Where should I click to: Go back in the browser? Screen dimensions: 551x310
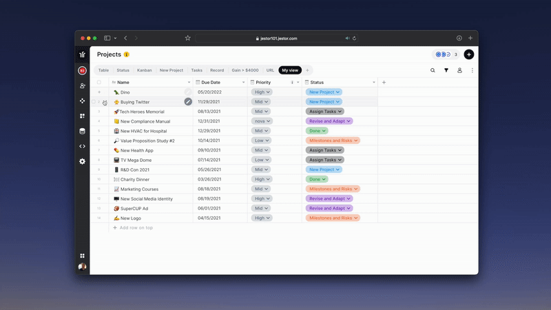pyautogui.click(x=125, y=38)
